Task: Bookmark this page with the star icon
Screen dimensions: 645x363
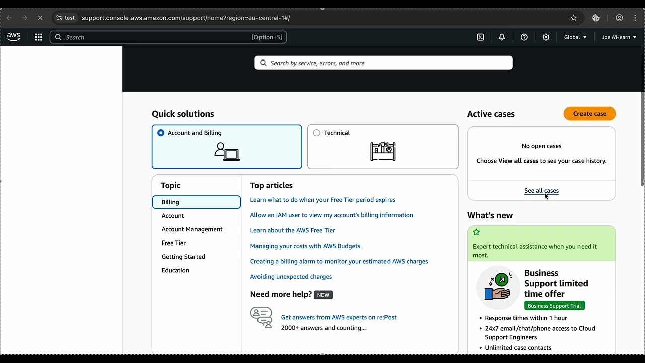Action: click(x=573, y=18)
